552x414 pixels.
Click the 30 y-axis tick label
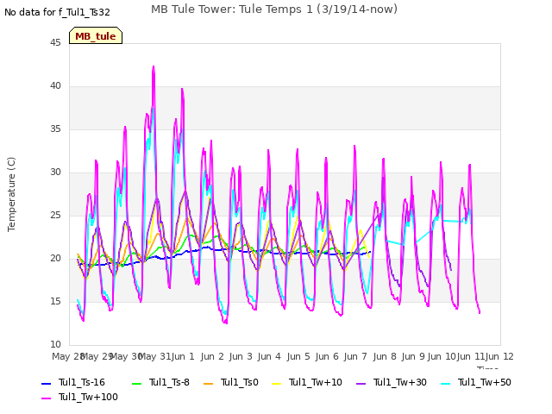[x=55, y=172]
